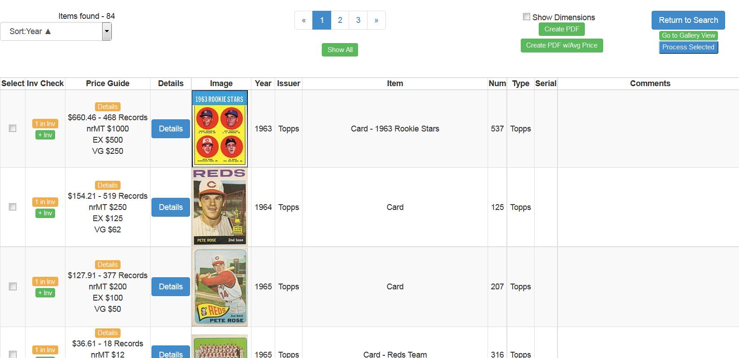Image resolution: width=739 pixels, height=358 pixels.
Task: Add 1965 card 207 to inventory (+ Inv)
Action: click(45, 293)
